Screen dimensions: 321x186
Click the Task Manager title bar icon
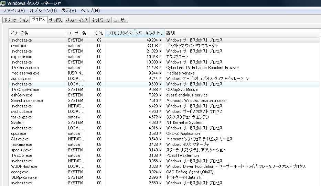pos(3,3)
